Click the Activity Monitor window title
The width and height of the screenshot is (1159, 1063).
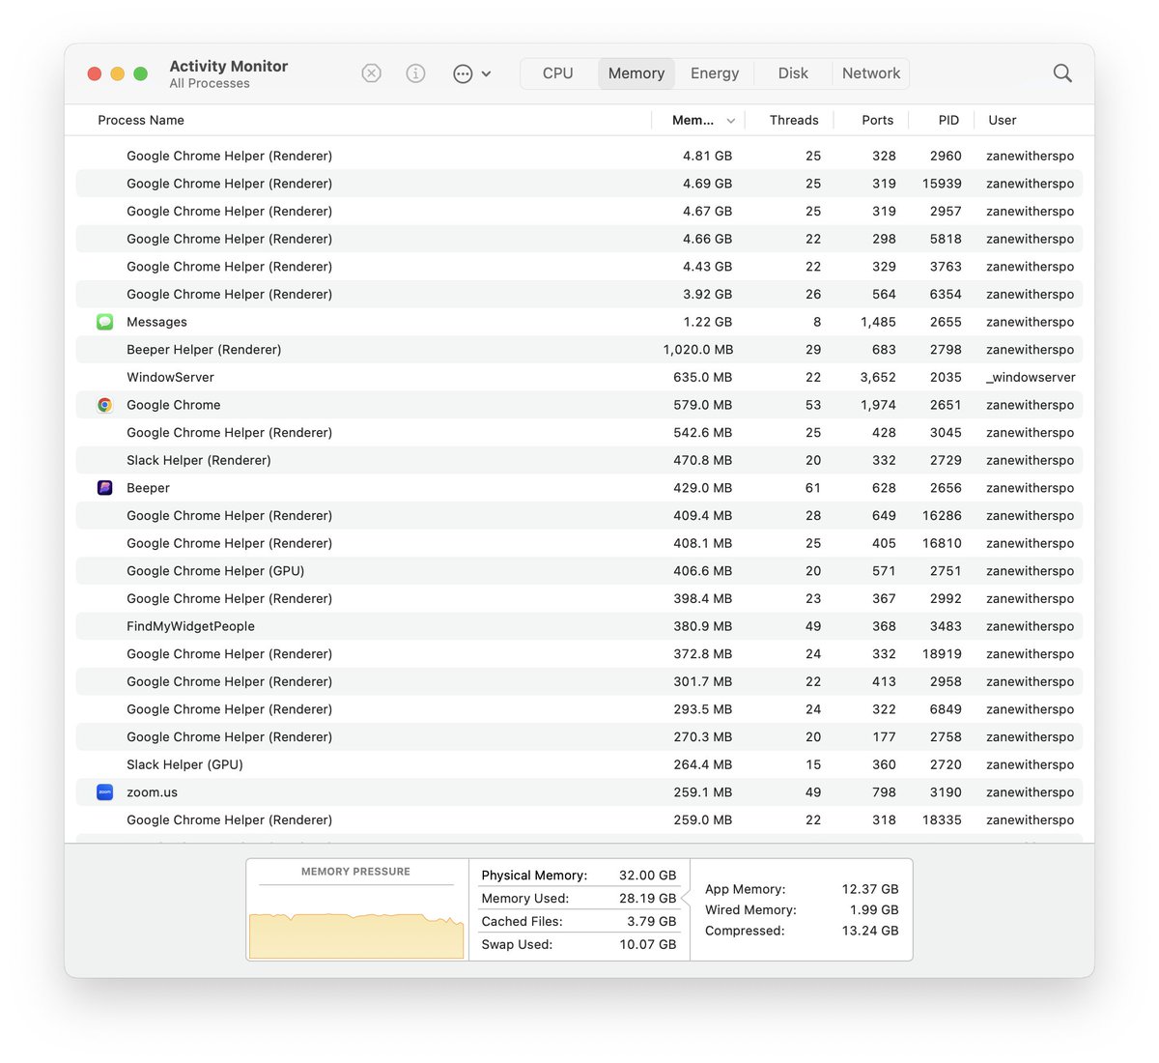point(229,66)
